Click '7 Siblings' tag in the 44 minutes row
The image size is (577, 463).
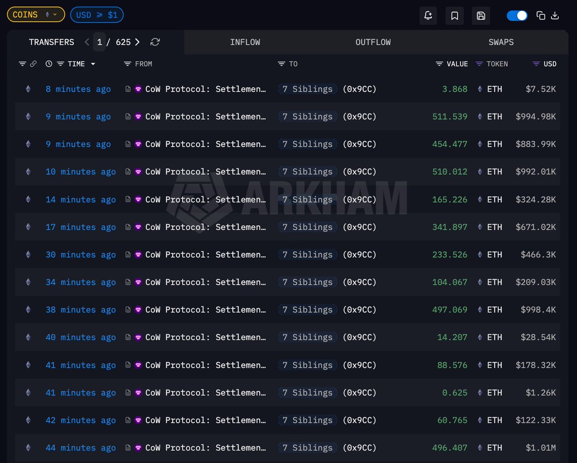307,448
